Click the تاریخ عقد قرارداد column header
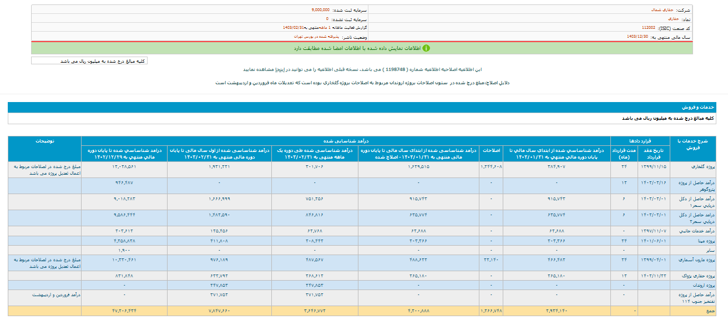This screenshot has width=728, height=325. [653, 154]
